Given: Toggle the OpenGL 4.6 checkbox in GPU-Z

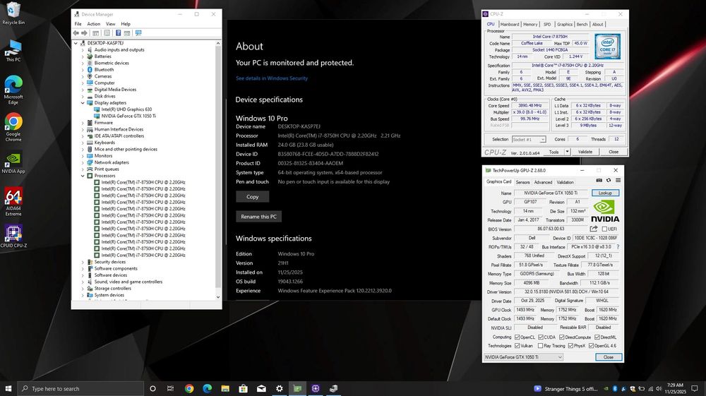Looking at the screenshot, I should point(591,346).
